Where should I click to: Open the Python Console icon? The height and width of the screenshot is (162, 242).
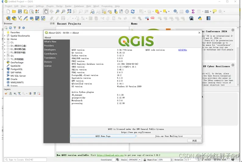[200, 18]
